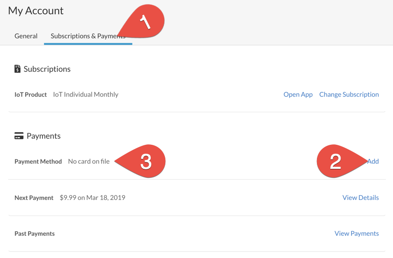
Task: Select the Subscriptions & Payments tab
Action: click(x=88, y=36)
